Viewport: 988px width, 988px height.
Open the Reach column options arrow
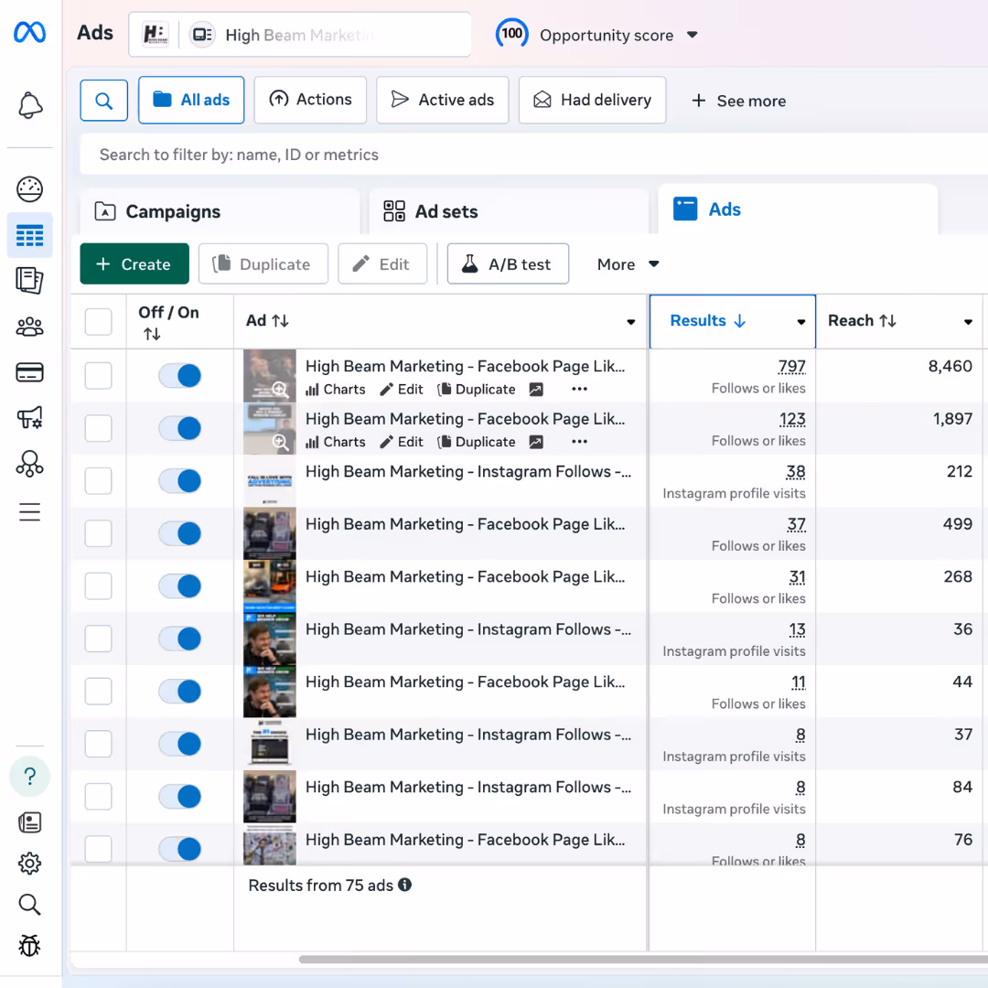pos(968,322)
